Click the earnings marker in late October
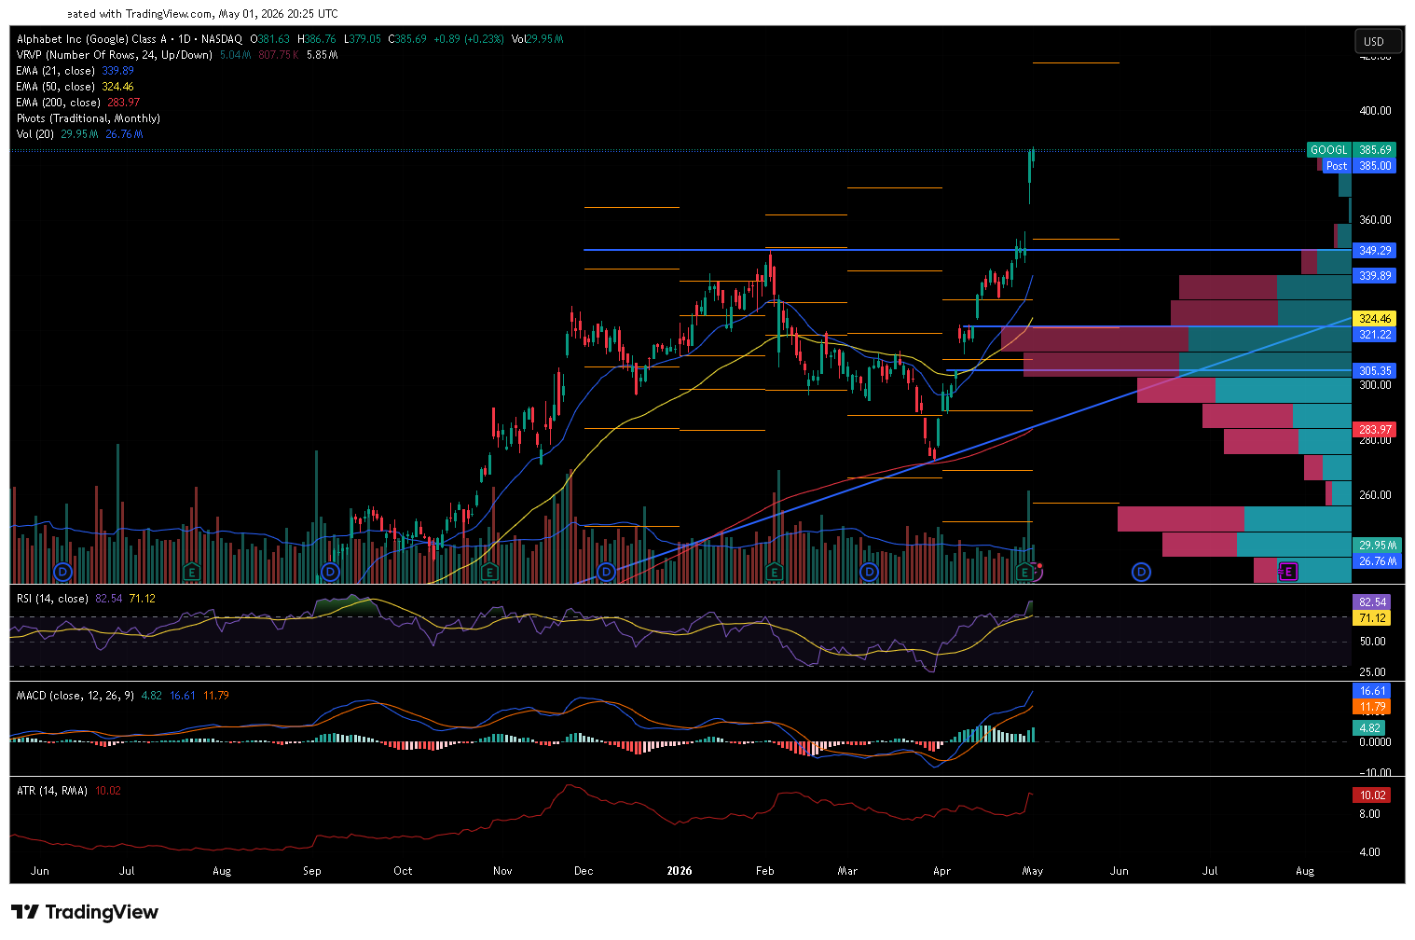 pyautogui.click(x=489, y=572)
